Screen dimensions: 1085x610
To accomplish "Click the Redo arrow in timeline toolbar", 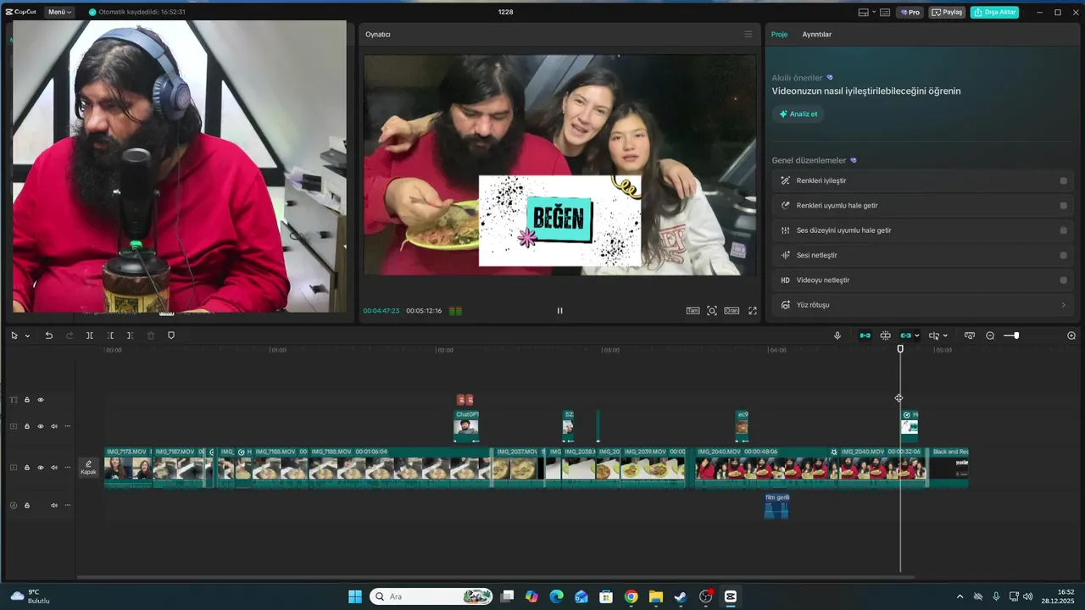I will [x=70, y=335].
